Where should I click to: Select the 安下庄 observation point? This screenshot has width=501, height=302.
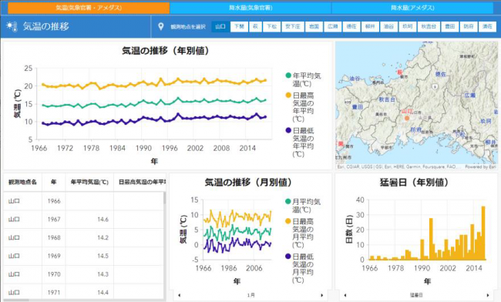coord(292,26)
